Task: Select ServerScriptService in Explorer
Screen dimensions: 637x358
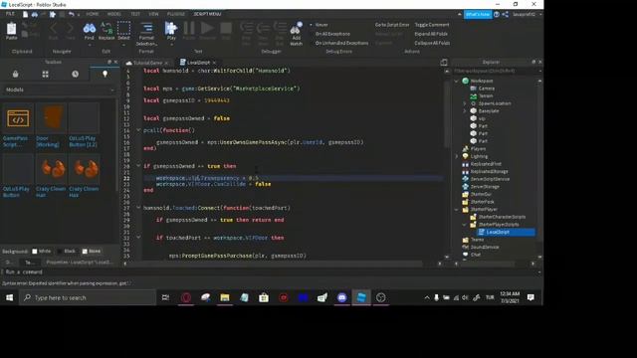Action: coord(490,179)
